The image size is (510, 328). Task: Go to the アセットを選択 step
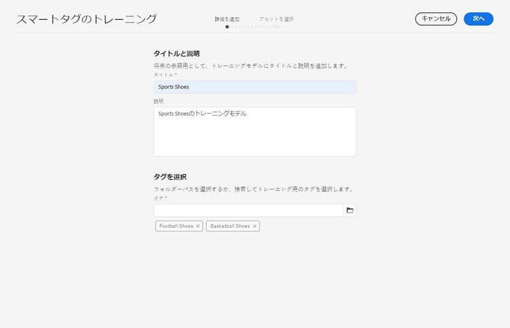pos(276,19)
